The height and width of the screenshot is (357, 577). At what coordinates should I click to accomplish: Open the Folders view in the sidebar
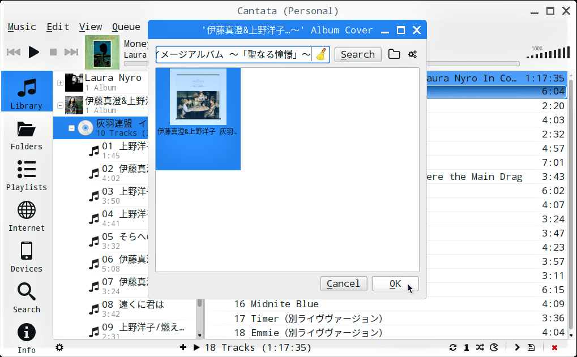click(x=27, y=136)
